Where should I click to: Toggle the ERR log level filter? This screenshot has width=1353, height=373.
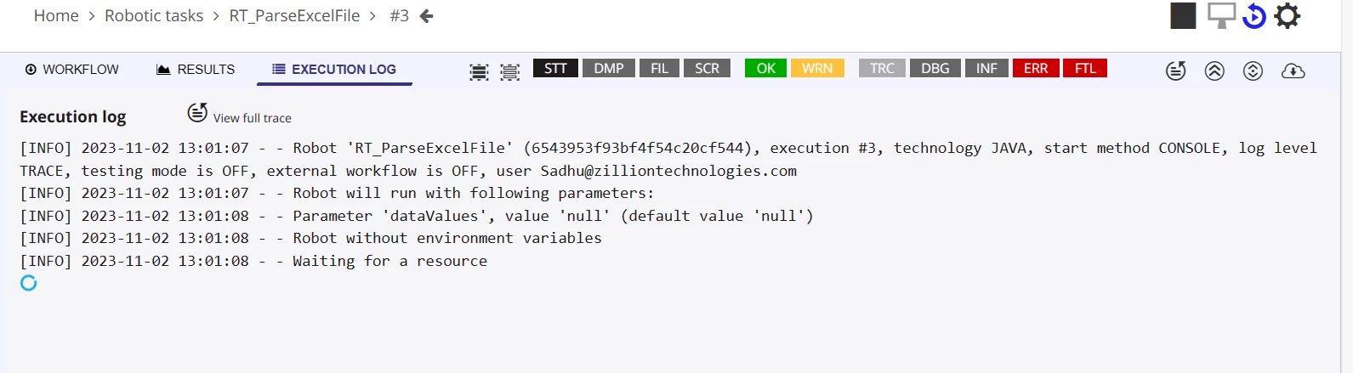[x=1036, y=68]
